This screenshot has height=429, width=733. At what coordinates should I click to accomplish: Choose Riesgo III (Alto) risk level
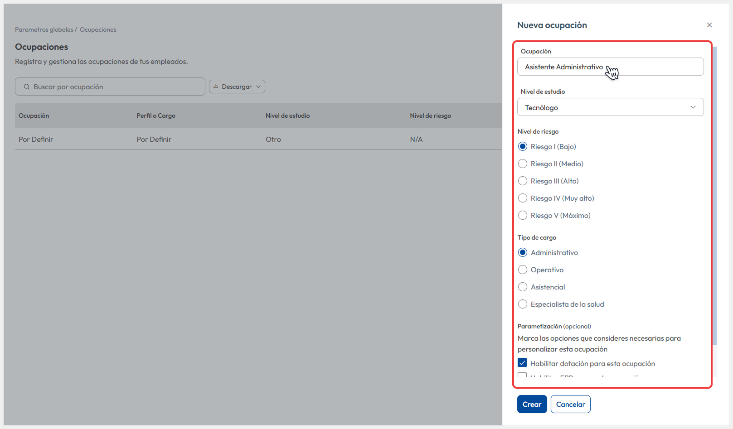[x=523, y=181]
